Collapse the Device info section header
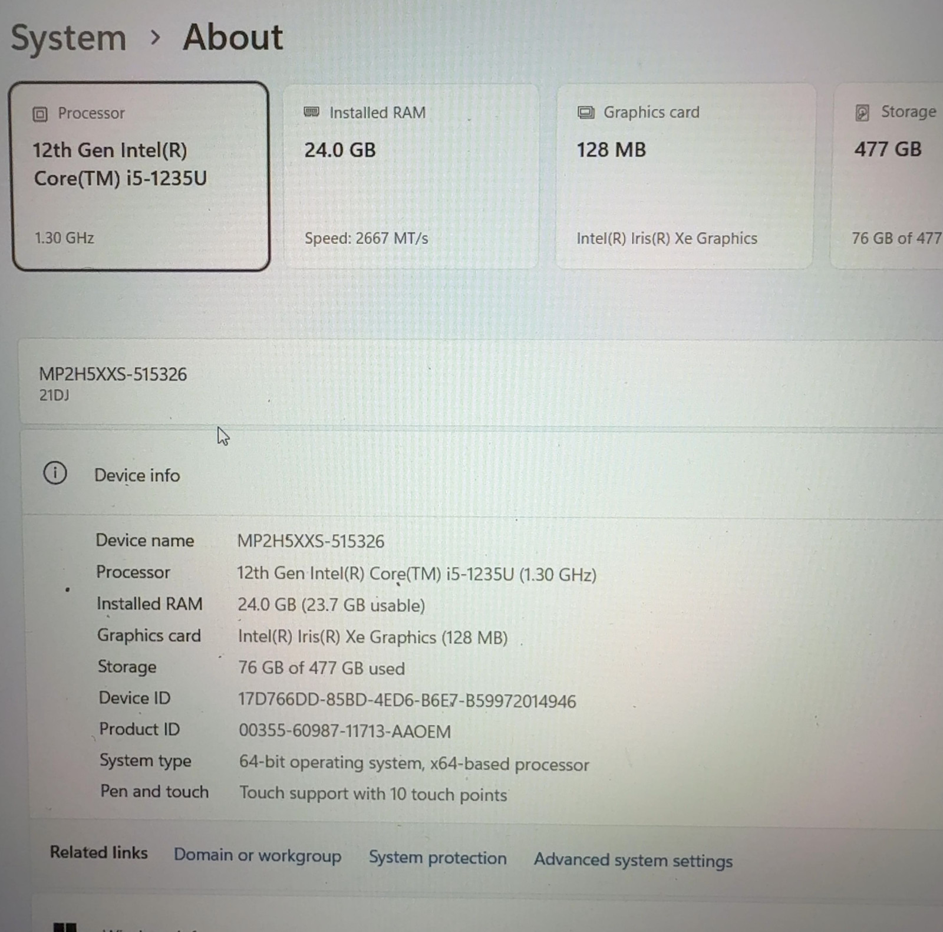The height and width of the screenshot is (932, 943). [x=482, y=473]
